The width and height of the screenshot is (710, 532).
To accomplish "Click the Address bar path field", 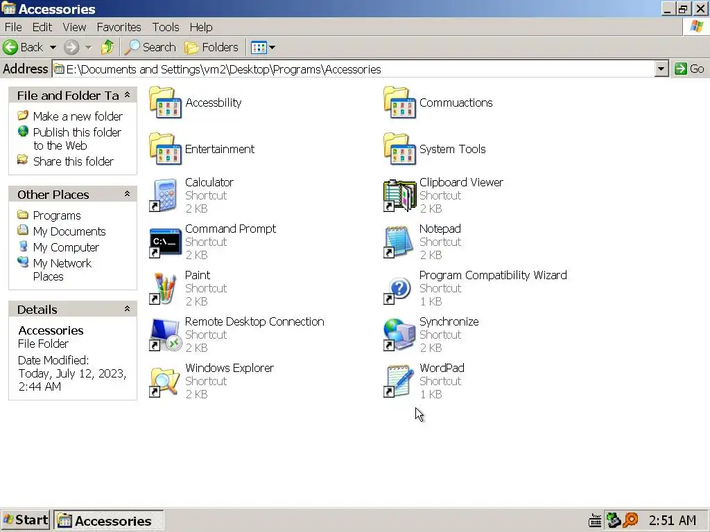I will tap(353, 69).
